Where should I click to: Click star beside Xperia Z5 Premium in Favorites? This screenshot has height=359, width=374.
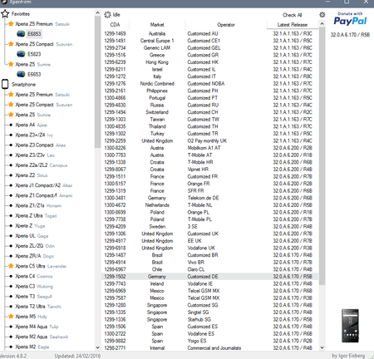pyautogui.click(x=11, y=24)
